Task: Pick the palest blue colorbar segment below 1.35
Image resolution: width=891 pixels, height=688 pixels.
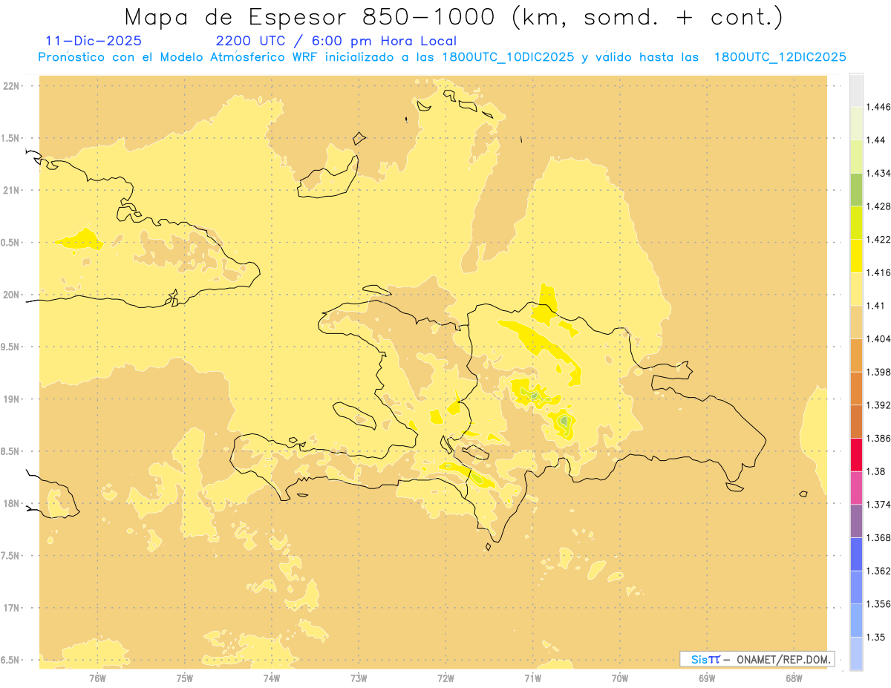Action: [x=856, y=653]
